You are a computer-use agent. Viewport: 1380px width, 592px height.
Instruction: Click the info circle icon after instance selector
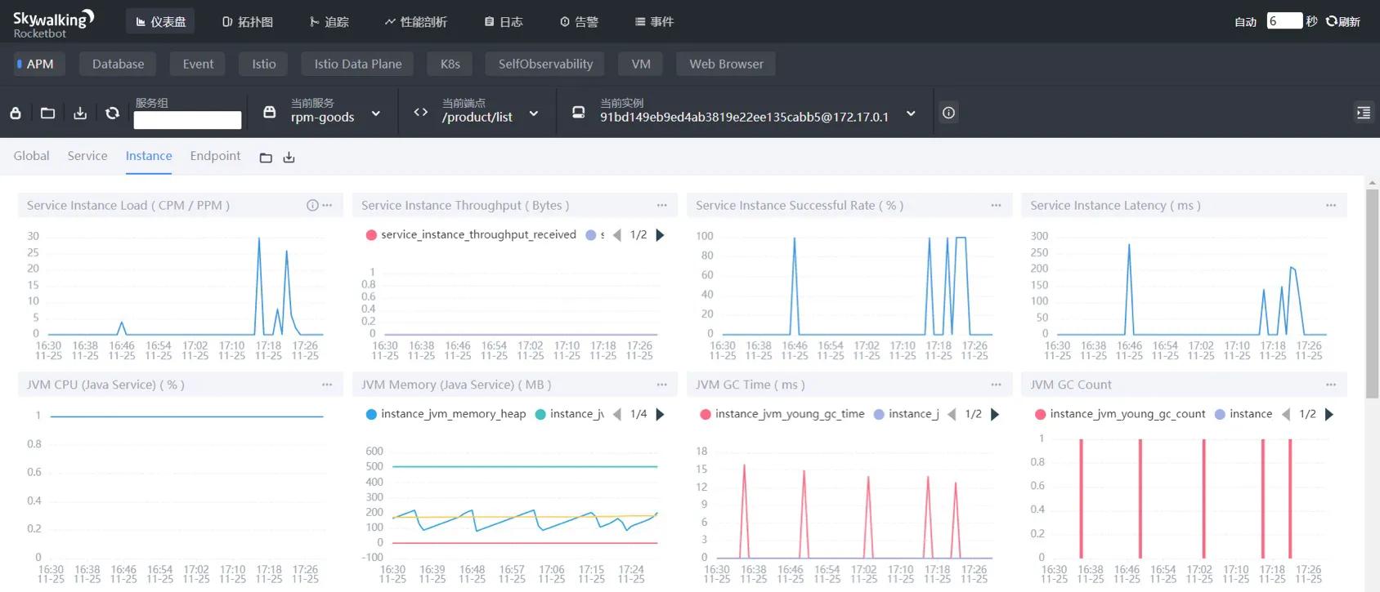coord(948,113)
